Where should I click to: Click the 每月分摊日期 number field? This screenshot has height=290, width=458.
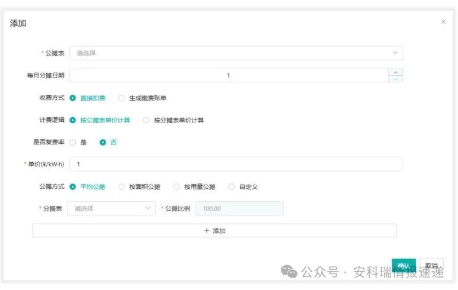(229, 75)
